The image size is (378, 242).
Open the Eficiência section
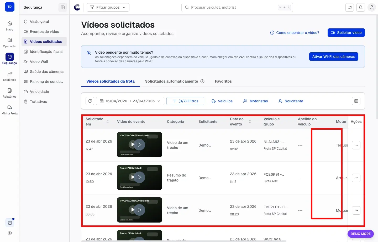[9, 76]
